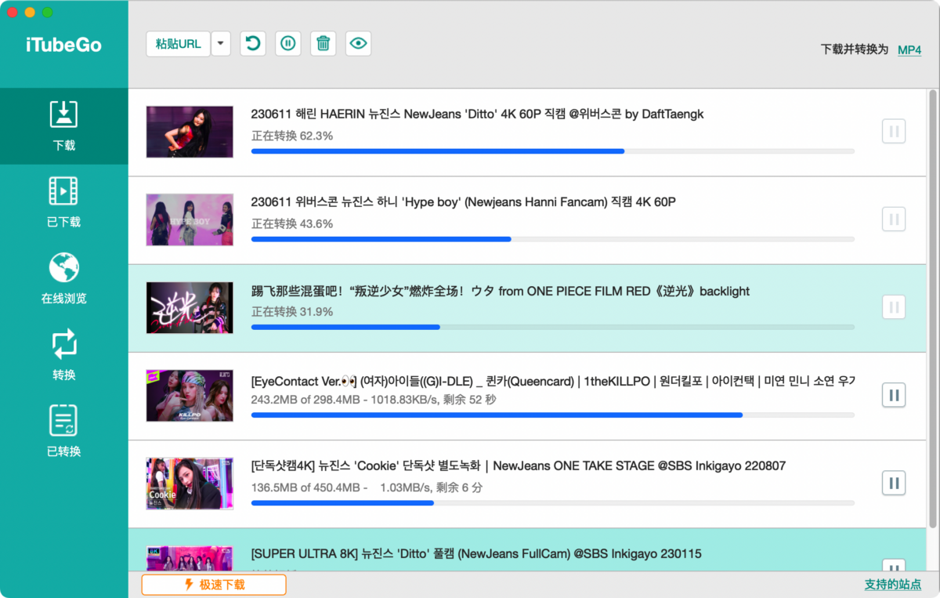Click the 'Hype boy' video thumbnail
The height and width of the screenshot is (598, 940).
pos(190,219)
